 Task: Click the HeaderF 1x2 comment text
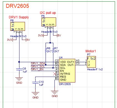[95, 69]
